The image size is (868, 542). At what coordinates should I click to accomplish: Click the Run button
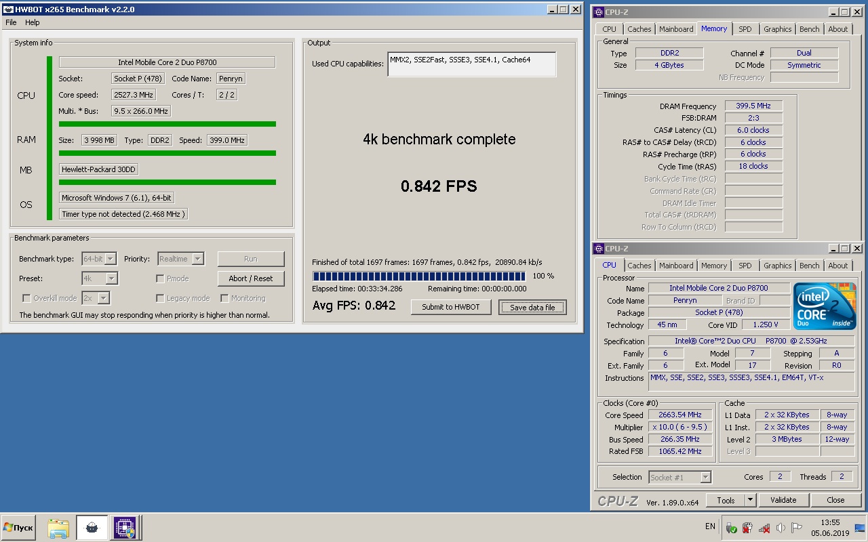coord(251,259)
